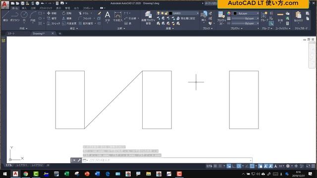Toggle snap mode in status bar
Image resolution: width=317 pixels, height=178 pixels.
click(x=220, y=166)
